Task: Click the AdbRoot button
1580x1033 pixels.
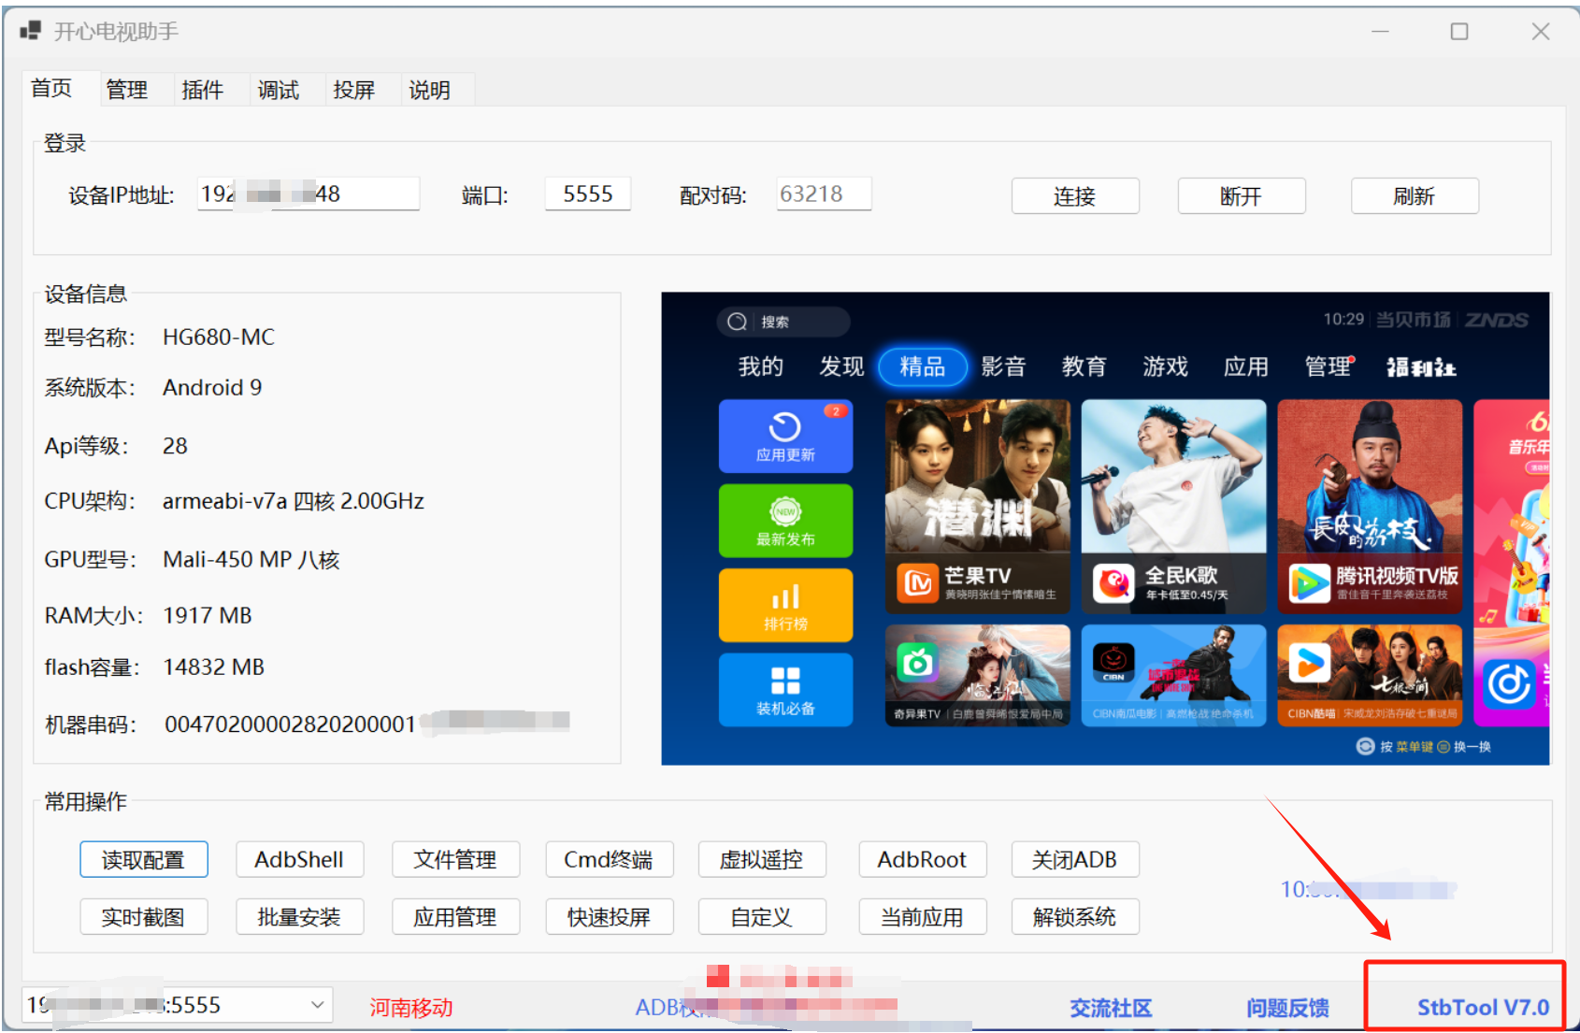Action: coord(923,859)
